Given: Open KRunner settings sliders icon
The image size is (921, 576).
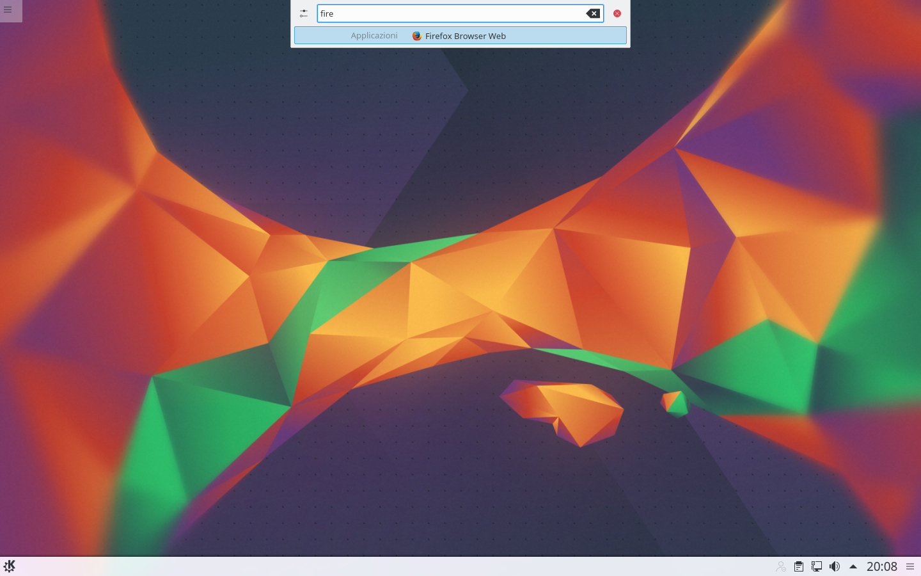Looking at the screenshot, I should coord(304,13).
